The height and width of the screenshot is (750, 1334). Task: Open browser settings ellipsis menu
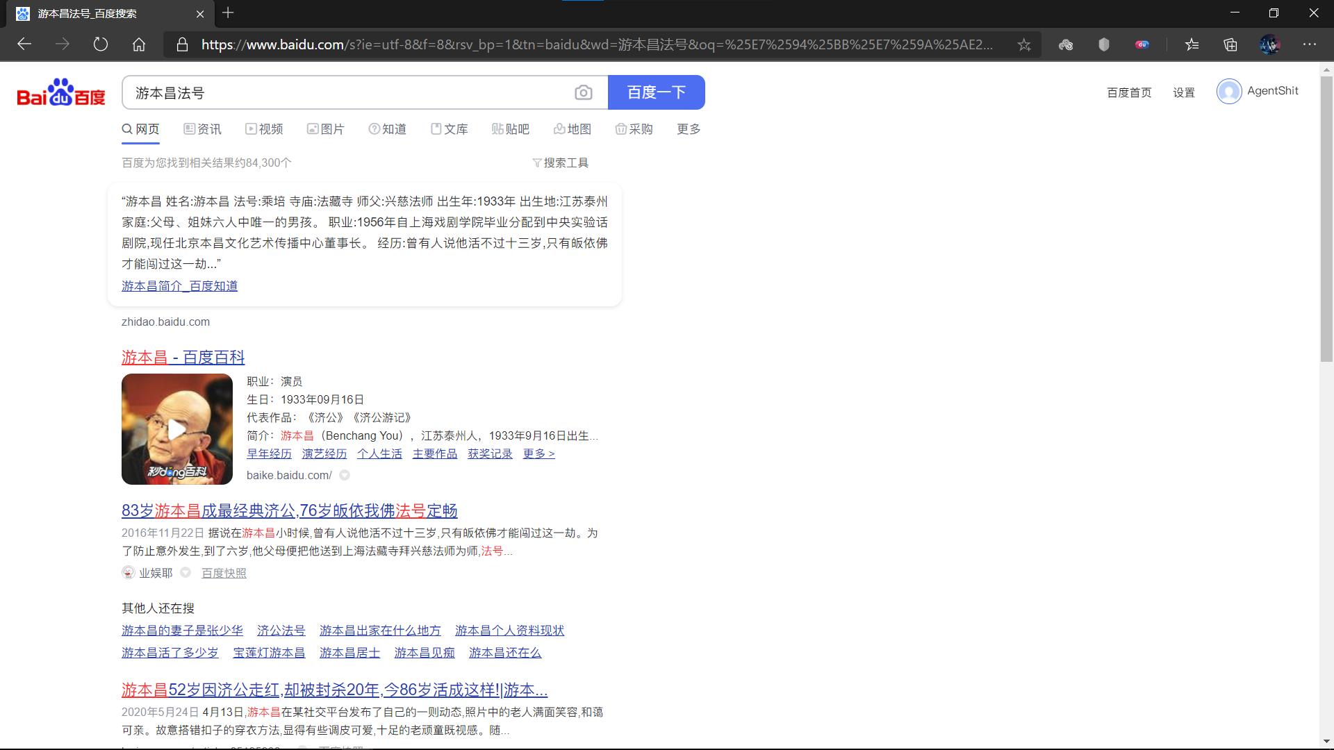pyautogui.click(x=1309, y=44)
